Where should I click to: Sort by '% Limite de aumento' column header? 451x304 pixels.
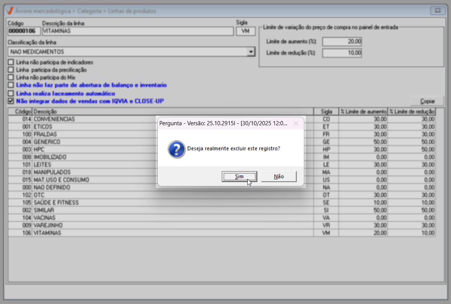(x=363, y=112)
